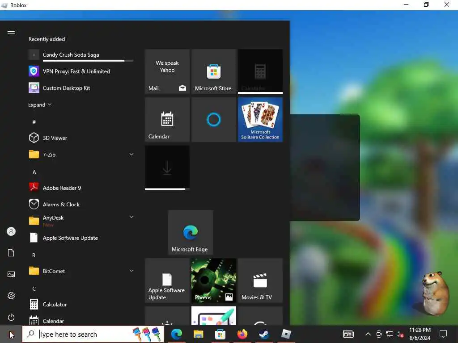Image resolution: width=458 pixels, height=343 pixels.
Task: Click the letter A heading
Action: point(34,172)
